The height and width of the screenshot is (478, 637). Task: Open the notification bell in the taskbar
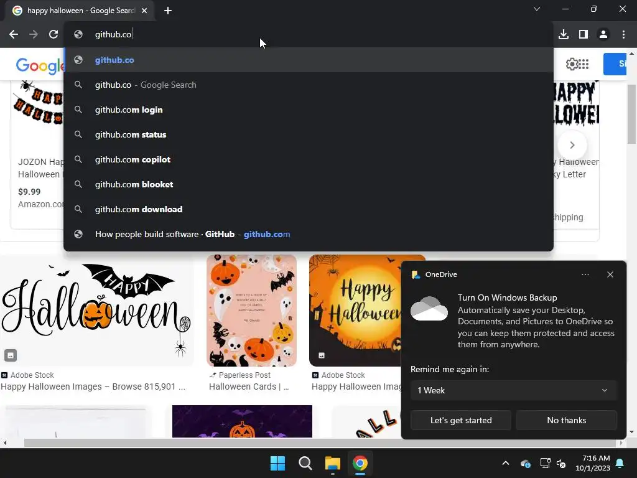tap(620, 463)
